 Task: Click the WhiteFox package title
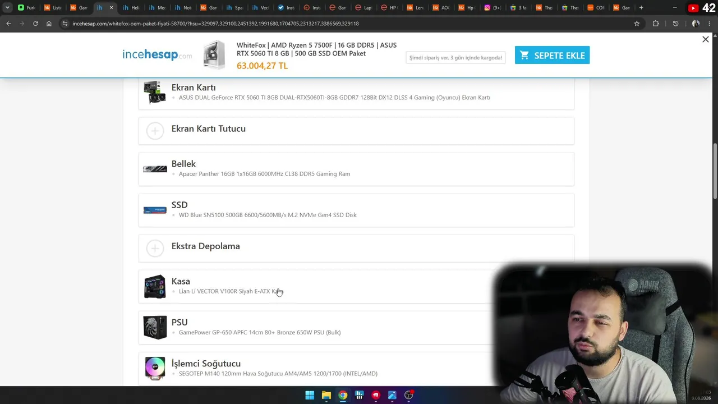316,49
